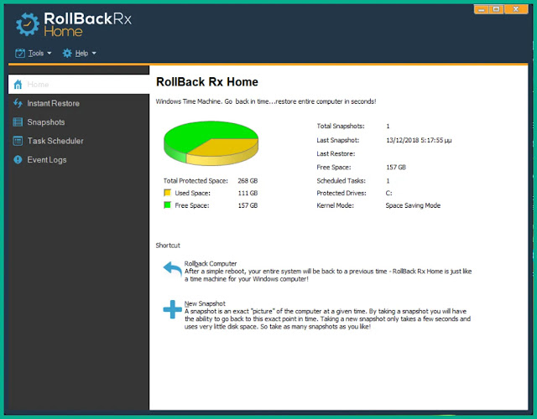Click the "Total Protected Space:" label
This screenshot has height=419, width=537.
196,181
